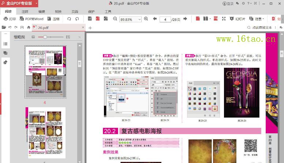Close the 20.pdf document tab
284x163 pixels.
[x=82, y=28]
